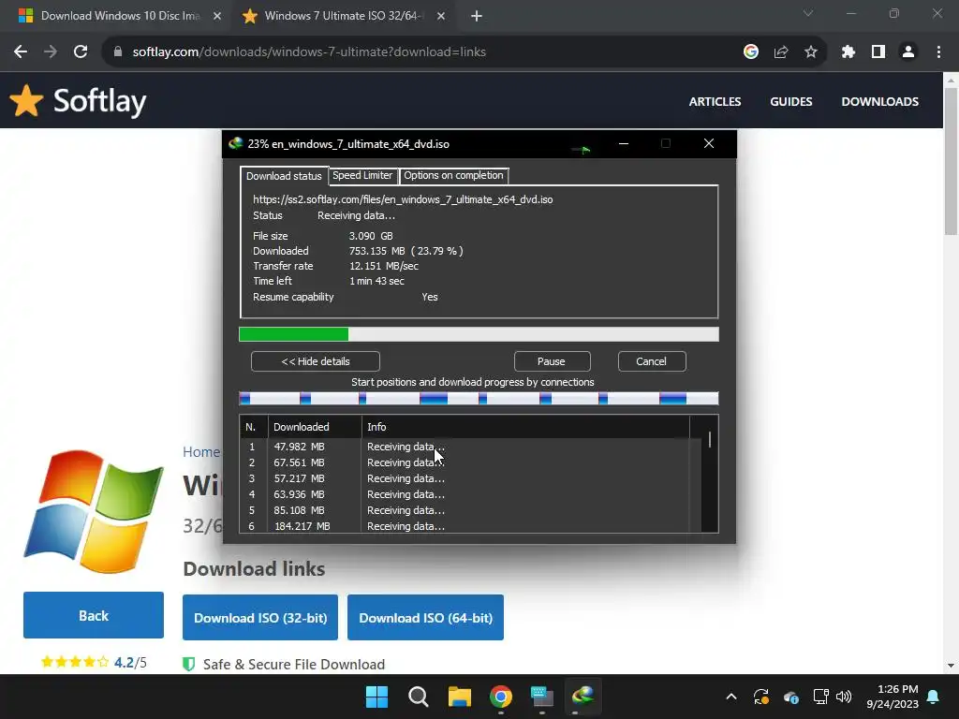
Task: Open Internet Download Manager taskbar icon
Action: [583, 697]
